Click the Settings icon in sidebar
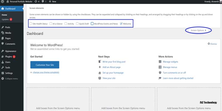The image size is (222, 111). [2, 73]
